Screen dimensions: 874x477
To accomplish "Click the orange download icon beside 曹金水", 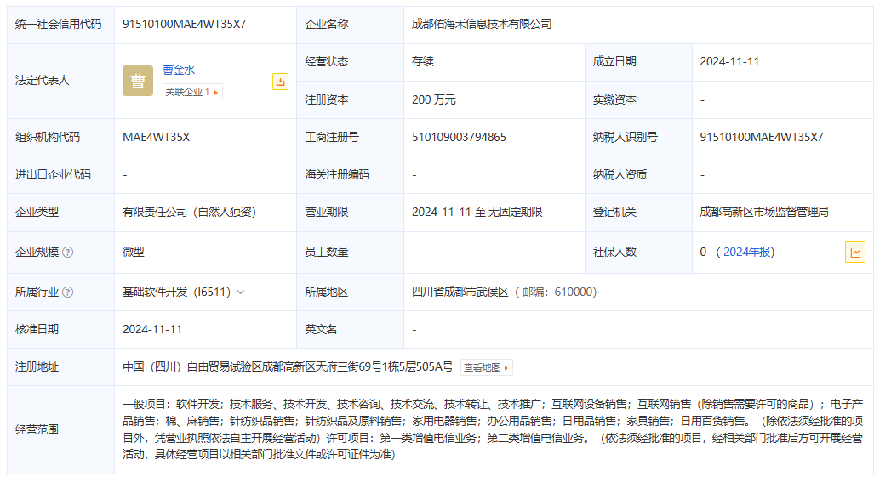I will (280, 82).
